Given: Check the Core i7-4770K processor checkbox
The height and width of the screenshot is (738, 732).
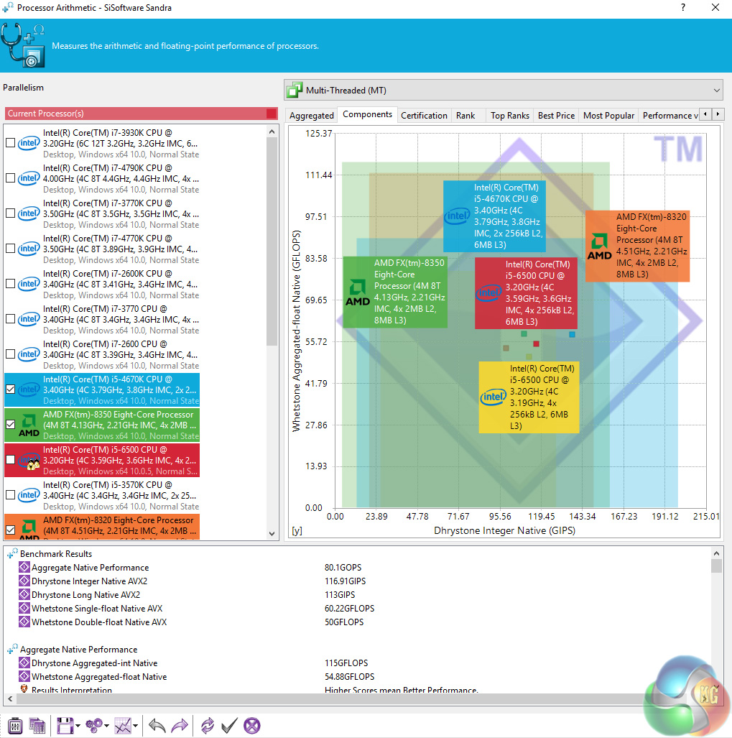Looking at the screenshot, I should (x=10, y=248).
